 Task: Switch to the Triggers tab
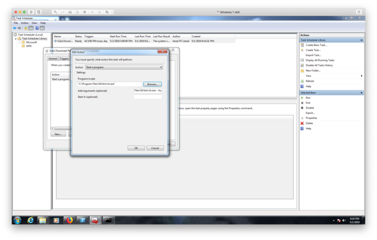tap(64, 58)
